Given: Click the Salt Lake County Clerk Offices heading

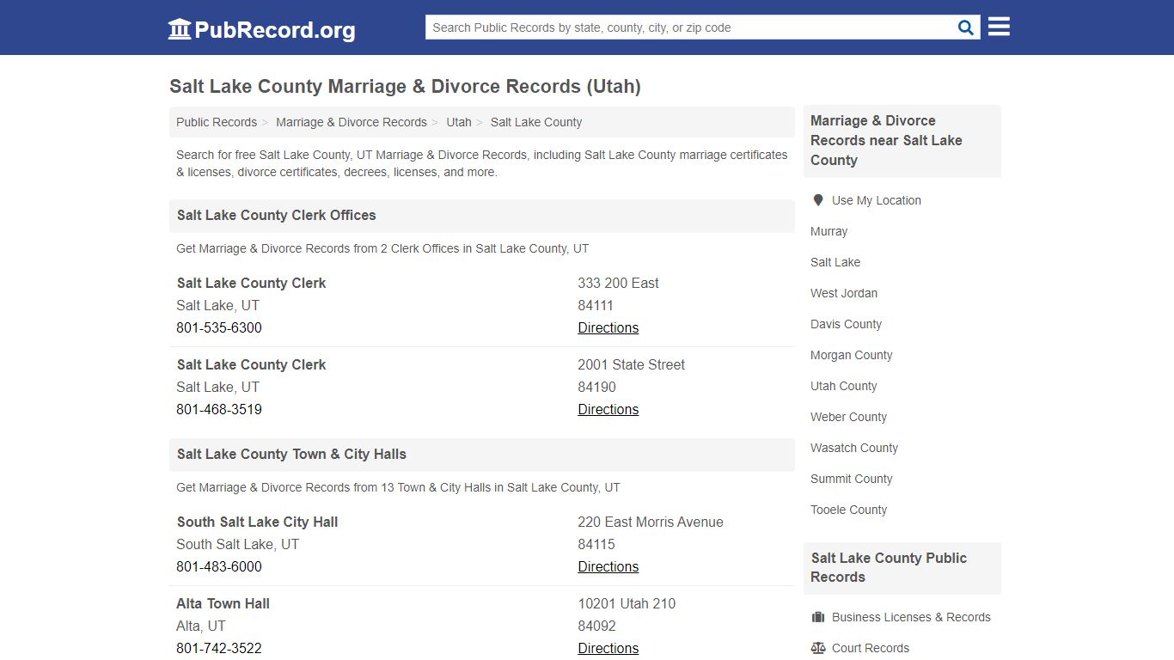Looking at the screenshot, I should point(277,215).
